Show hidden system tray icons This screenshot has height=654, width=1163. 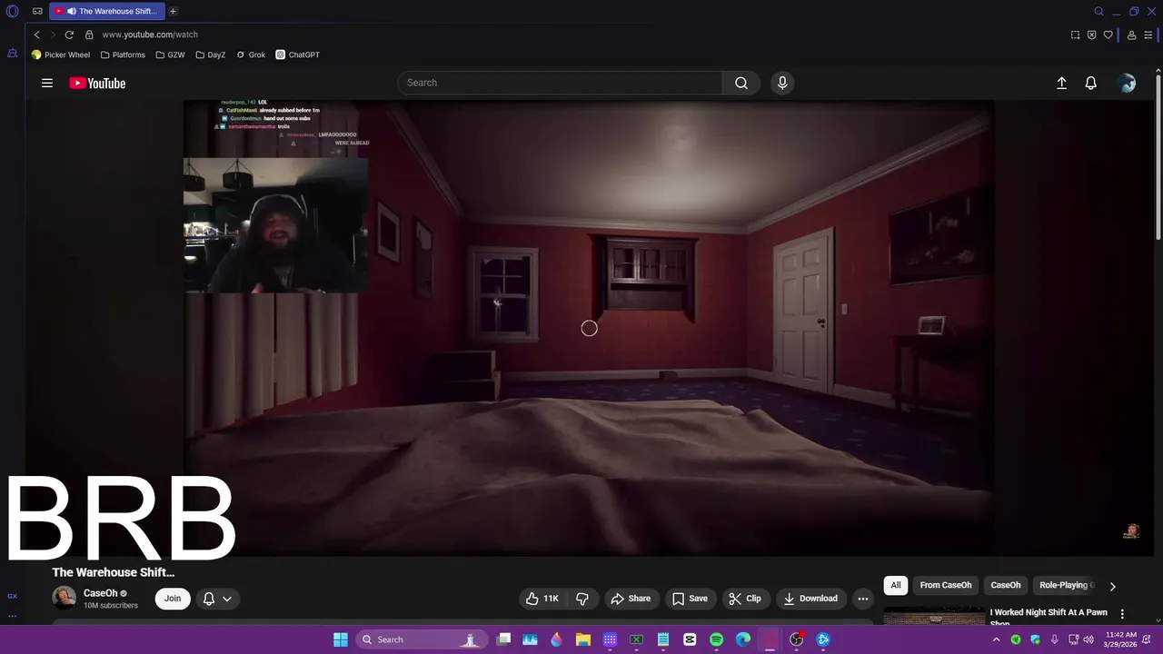[996, 639]
